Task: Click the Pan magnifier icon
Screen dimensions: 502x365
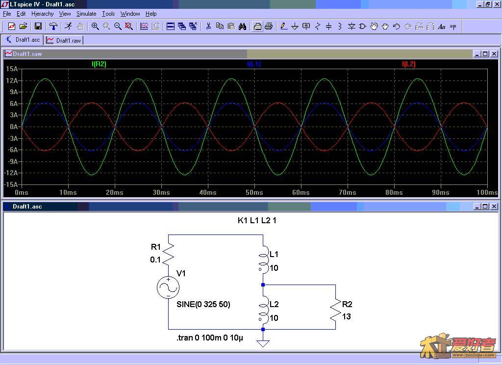Action: click(x=106, y=26)
